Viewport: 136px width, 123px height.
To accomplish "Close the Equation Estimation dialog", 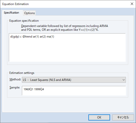I will click(132, 4).
